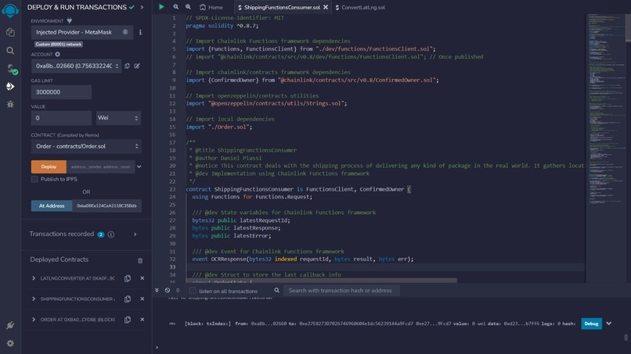The width and height of the screenshot is (631, 354).
Task: Click the At Address contract address field
Action: 106,206
